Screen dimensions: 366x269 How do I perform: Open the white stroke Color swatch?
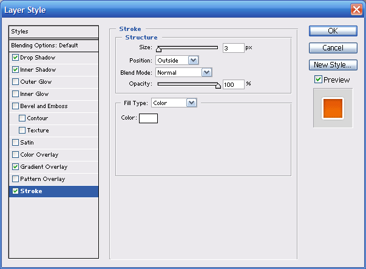[x=148, y=118]
